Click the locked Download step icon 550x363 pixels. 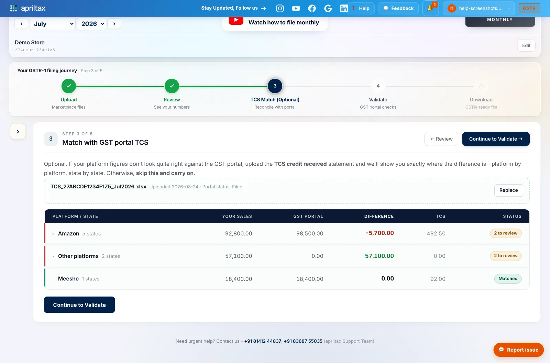point(481,86)
